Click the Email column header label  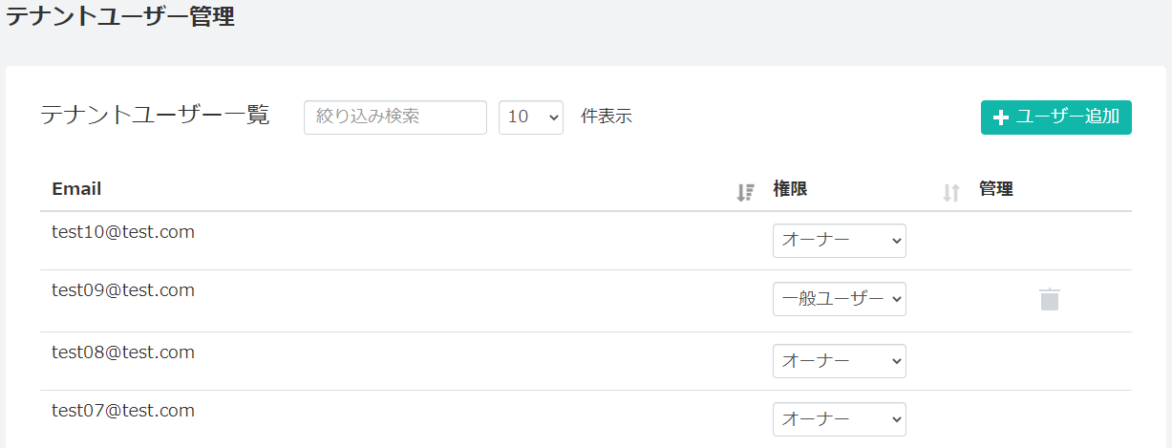click(76, 189)
